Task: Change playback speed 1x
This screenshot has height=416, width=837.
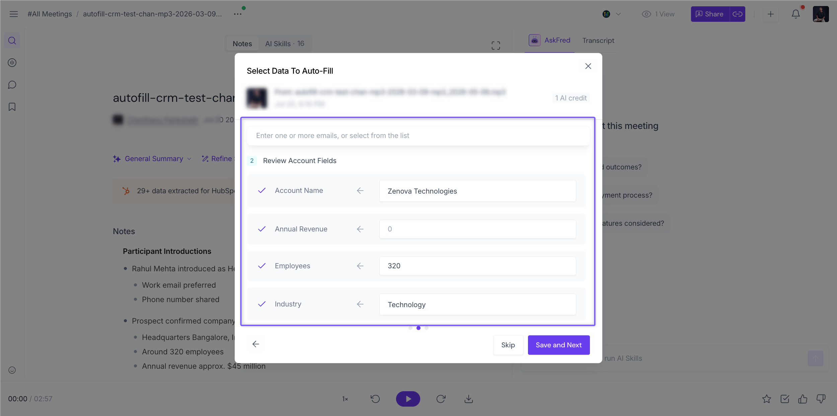Action: coord(345,399)
